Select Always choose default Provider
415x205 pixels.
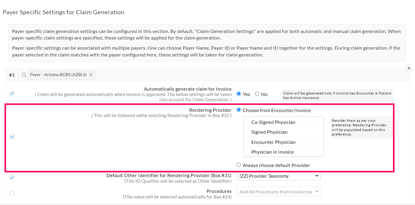tap(239, 165)
